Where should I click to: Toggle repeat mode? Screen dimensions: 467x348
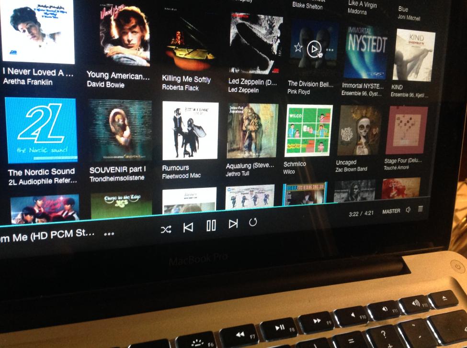coord(253,222)
